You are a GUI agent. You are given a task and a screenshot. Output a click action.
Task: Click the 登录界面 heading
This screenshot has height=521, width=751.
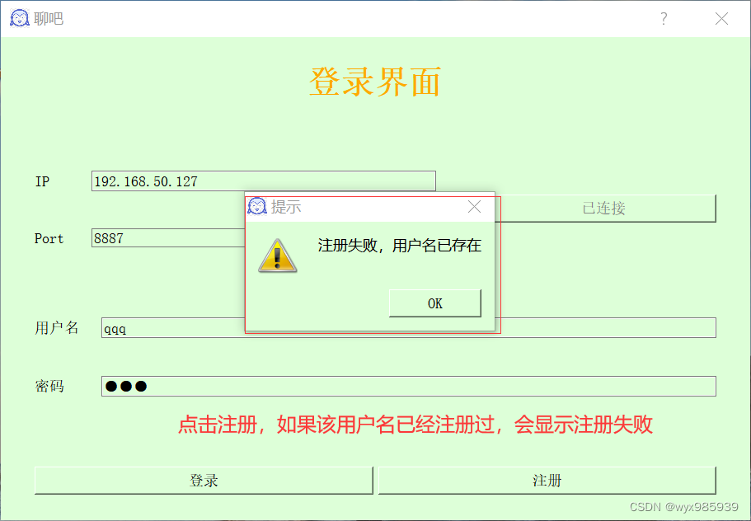(x=375, y=82)
